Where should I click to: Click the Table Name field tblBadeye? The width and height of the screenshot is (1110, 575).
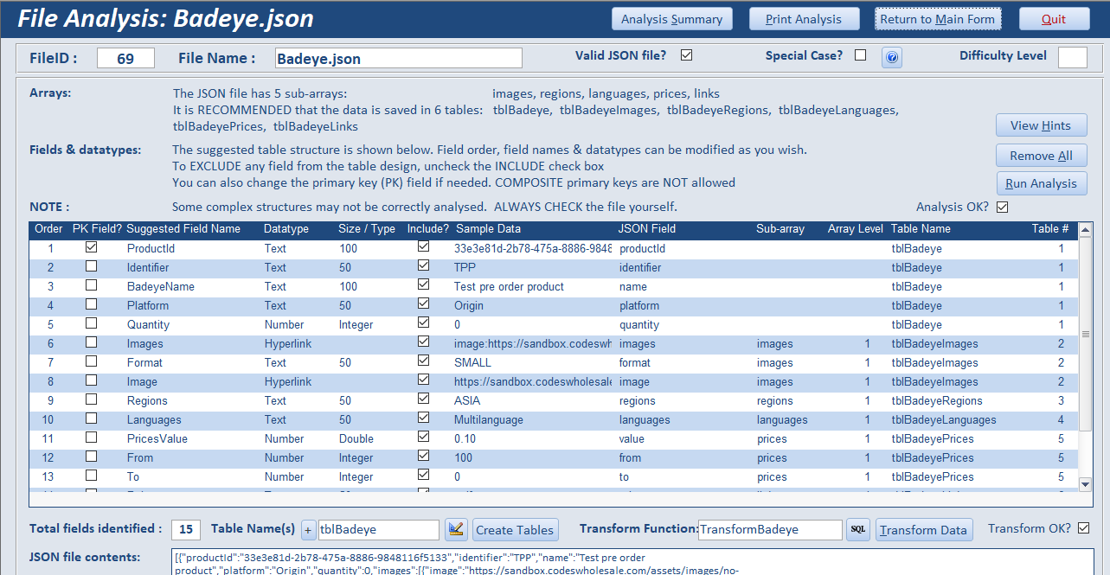point(379,530)
